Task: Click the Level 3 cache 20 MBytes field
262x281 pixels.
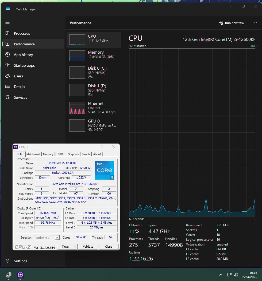Action: pyautogui.click(x=97, y=227)
